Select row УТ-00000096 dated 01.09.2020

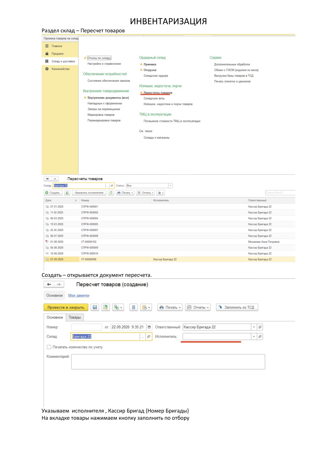tap(169, 259)
